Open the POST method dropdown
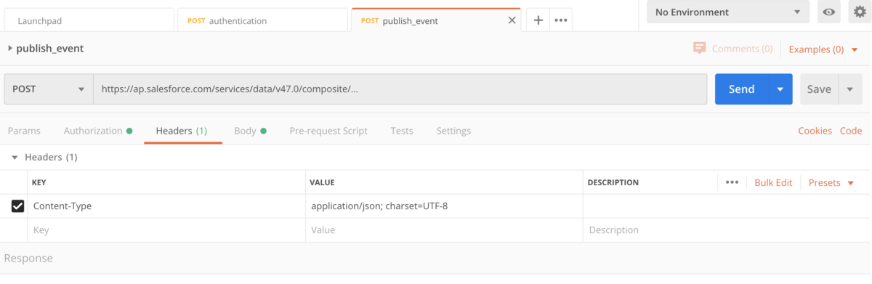The width and height of the screenshot is (872, 284). (49, 89)
